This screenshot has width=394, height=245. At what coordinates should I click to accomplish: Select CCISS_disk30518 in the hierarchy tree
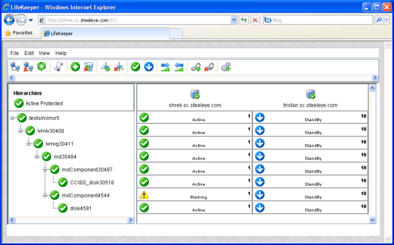[92, 182]
